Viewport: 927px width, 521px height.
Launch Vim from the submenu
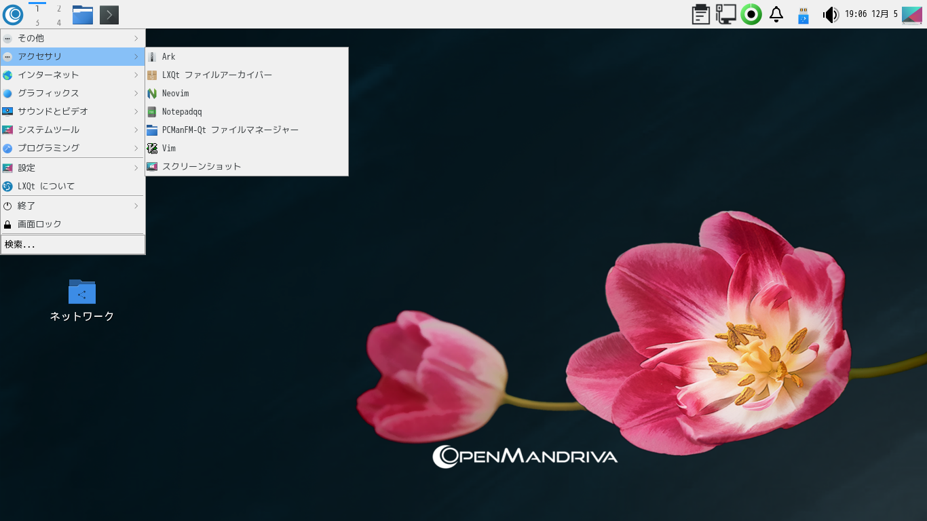point(246,149)
